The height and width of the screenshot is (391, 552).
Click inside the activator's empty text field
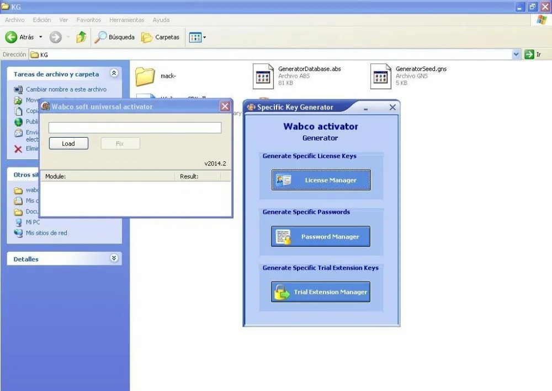pos(134,127)
